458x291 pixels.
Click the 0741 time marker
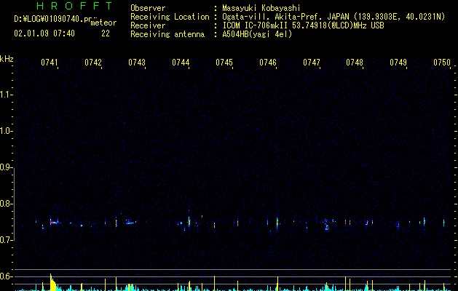pos(50,62)
